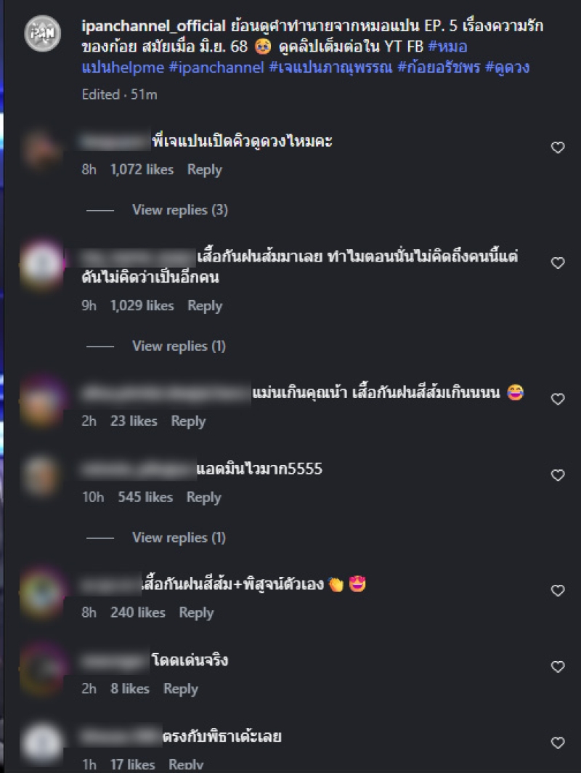This screenshot has width=581, height=773.
Task: Expand View replies (1) under 1,029 likes comment
Action: point(179,346)
